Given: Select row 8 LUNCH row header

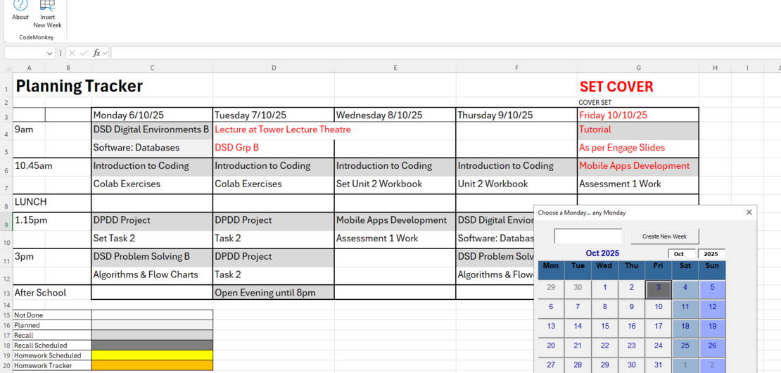Looking at the screenshot, I should click(x=6, y=203).
